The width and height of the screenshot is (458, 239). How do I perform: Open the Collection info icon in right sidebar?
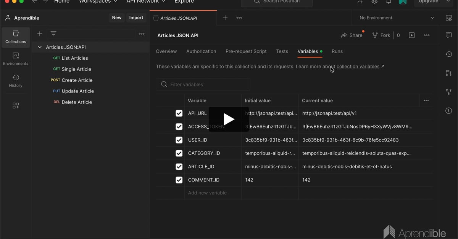(448, 111)
